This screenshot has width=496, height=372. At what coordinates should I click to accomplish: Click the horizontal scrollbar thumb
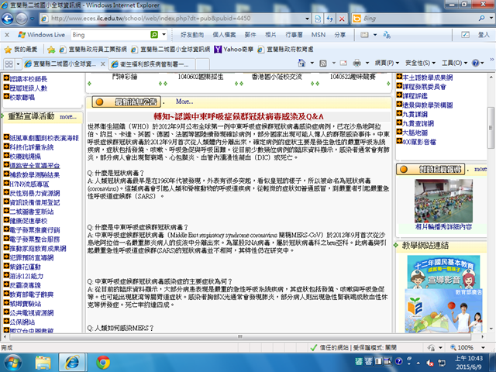click(240, 336)
